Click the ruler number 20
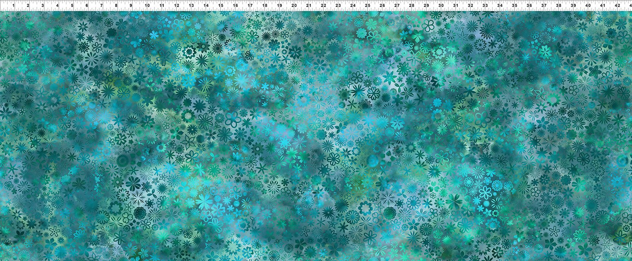Viewport: 632px width, 261px height. (294, 6)
